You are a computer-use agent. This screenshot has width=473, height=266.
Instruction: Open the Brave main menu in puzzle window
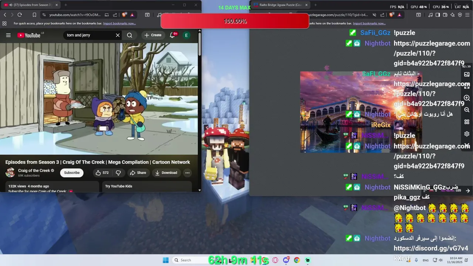[x=467, y=15]
